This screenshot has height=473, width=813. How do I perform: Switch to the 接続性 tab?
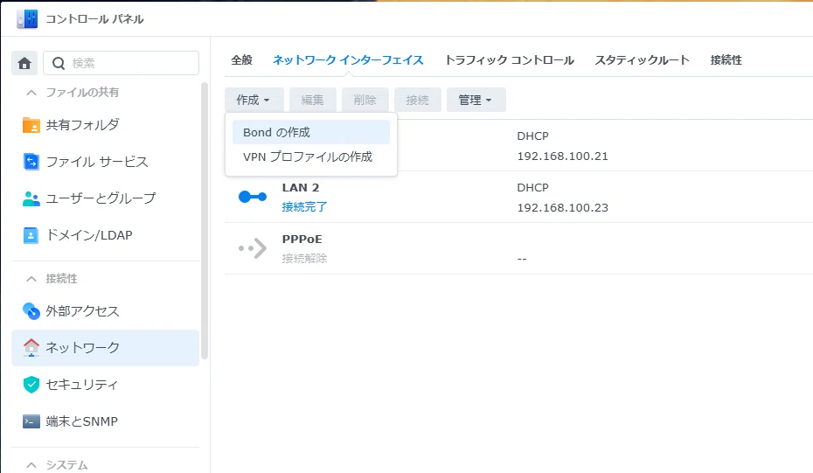click(726, 60)
